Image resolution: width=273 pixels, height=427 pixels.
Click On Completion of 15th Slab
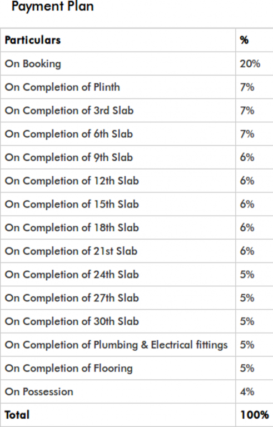(72, 204)
